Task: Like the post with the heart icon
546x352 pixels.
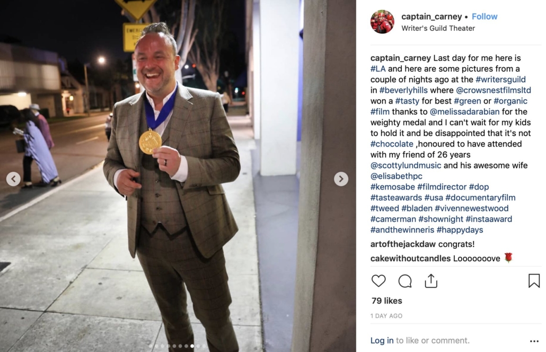Action: point(378,281)
